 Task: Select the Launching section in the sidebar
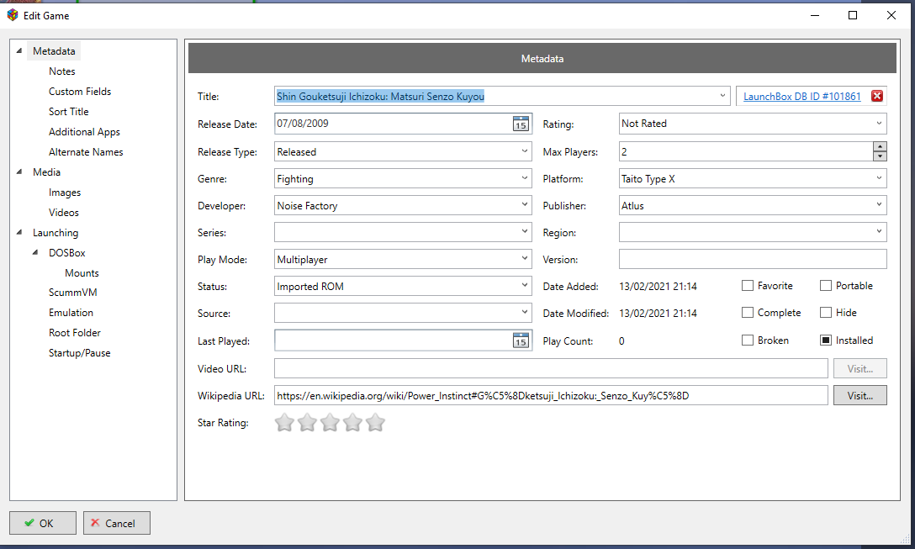coord(56,233)
